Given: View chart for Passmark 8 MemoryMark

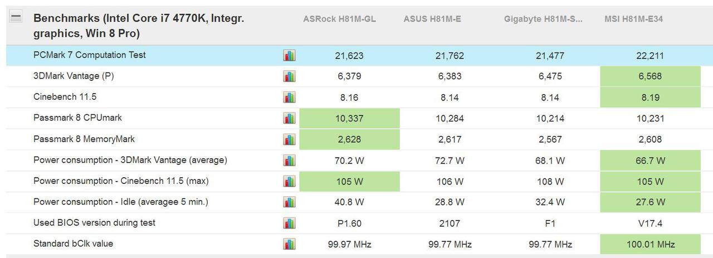Looking at the screenshot, I should (289, 139).
